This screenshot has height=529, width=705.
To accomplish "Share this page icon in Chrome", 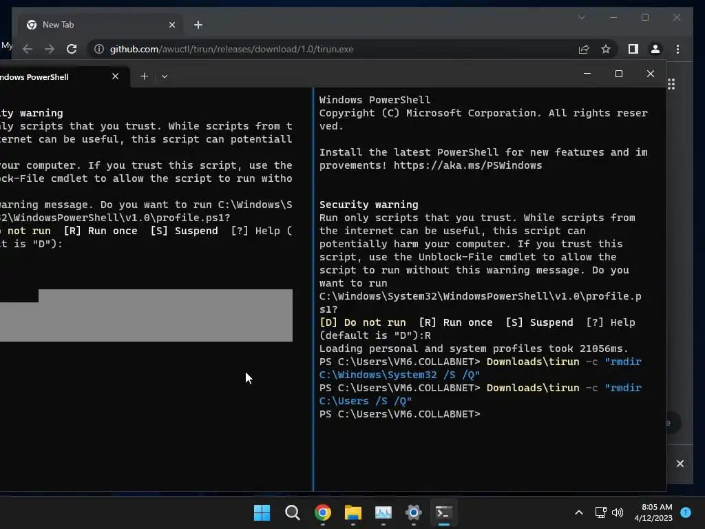I will (584, 49).
